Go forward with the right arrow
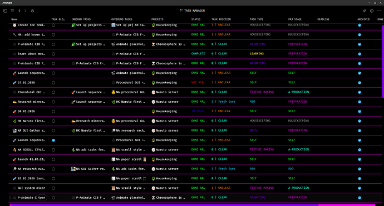The height and width of the screenshot is (206, 384). (x=25, y=11)
